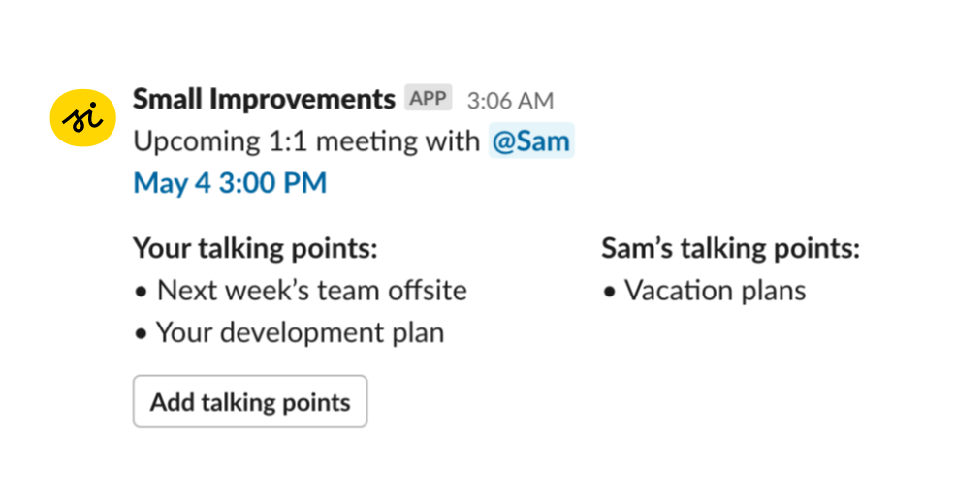Click the "Your talking points:" heading

(x=255, y=248)
